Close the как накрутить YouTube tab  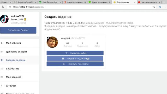click(x=159, y=2)
